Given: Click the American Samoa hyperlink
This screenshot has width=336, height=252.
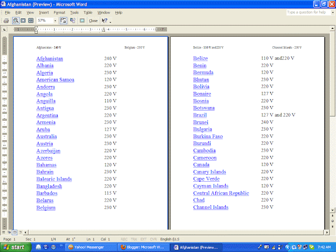Looking at the screenshot, I should point(55,80).
